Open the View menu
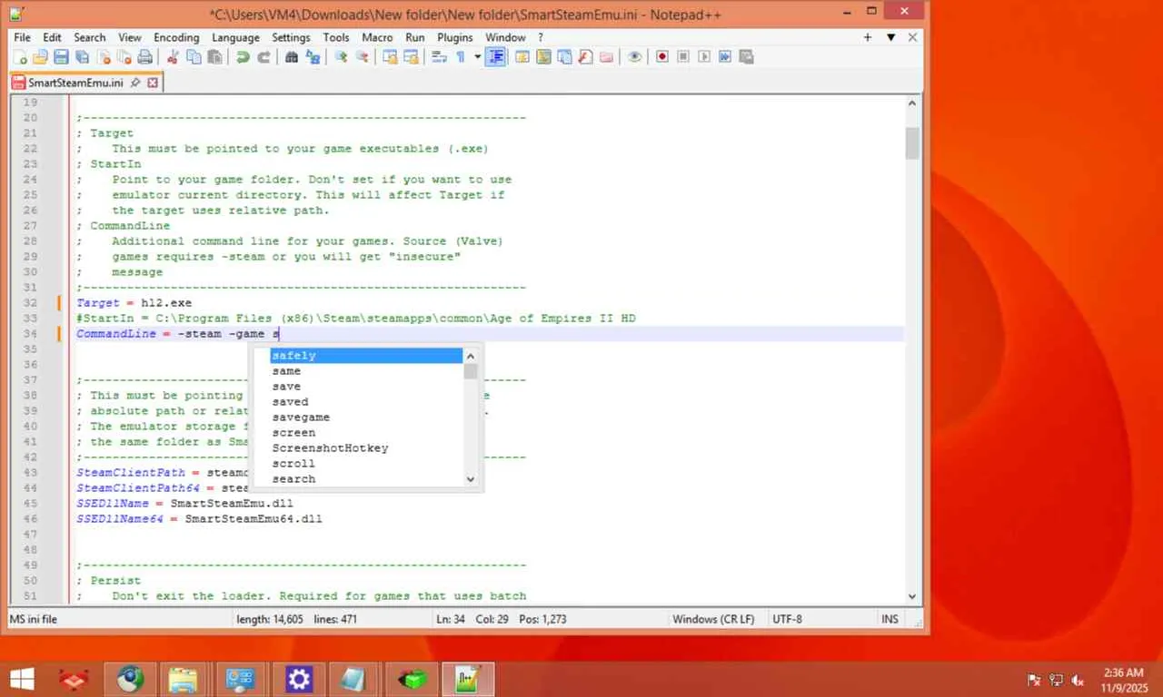This screenshot has width=1163, height=697. pos(130,37)
